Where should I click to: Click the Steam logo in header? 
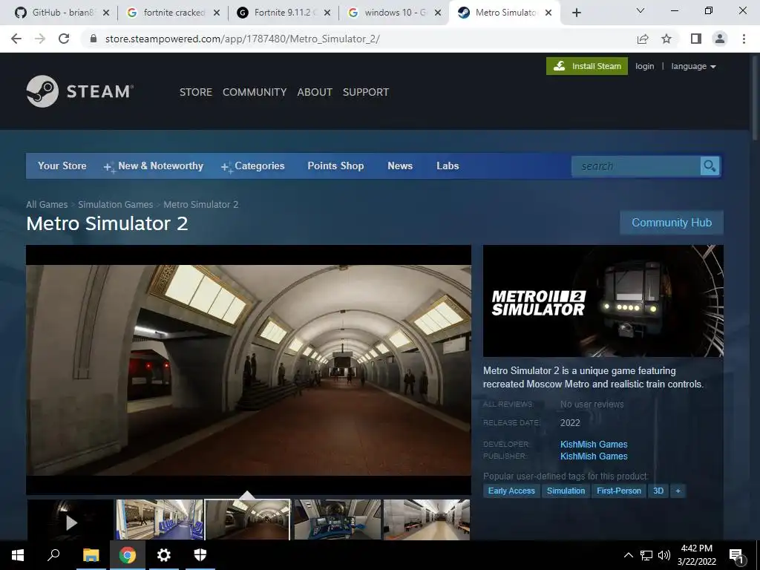click(x=80, y=91)
